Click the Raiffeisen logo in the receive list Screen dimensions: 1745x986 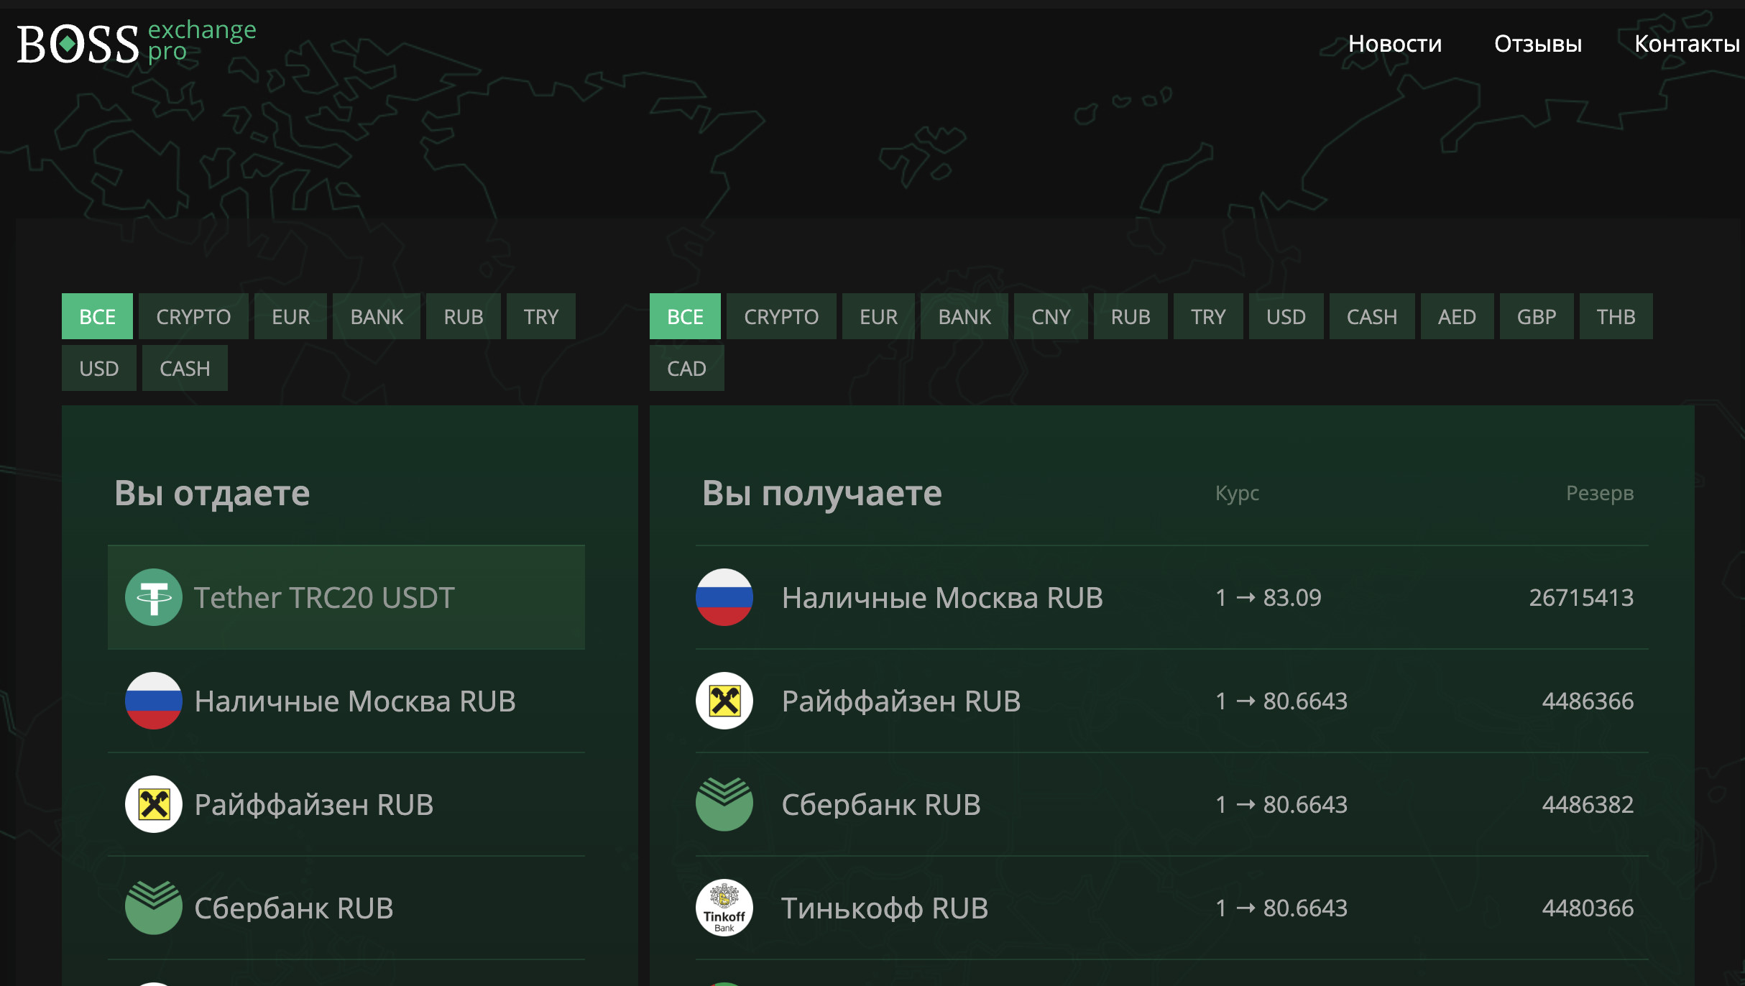[x=724, y=701]
